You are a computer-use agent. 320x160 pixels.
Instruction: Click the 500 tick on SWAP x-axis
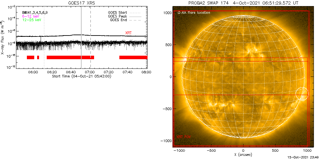click(x=275, y=151)
